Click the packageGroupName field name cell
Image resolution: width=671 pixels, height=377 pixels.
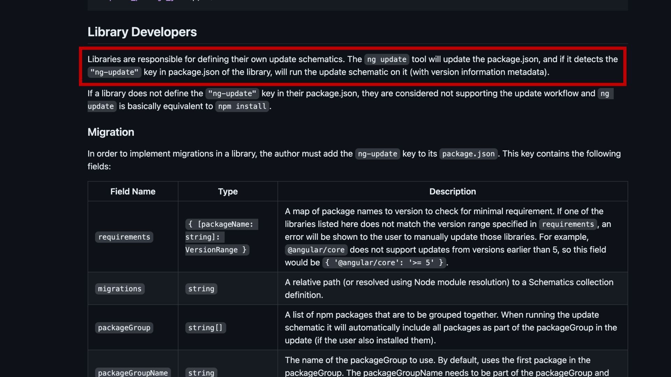(x=133, y=373)
